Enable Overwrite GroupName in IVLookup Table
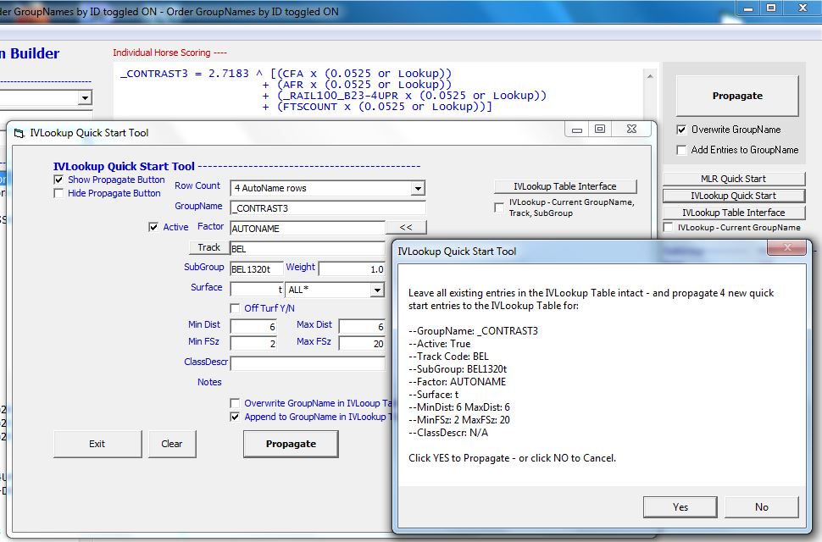This screenshot has height=542, width=822. (x=235, y=403)
